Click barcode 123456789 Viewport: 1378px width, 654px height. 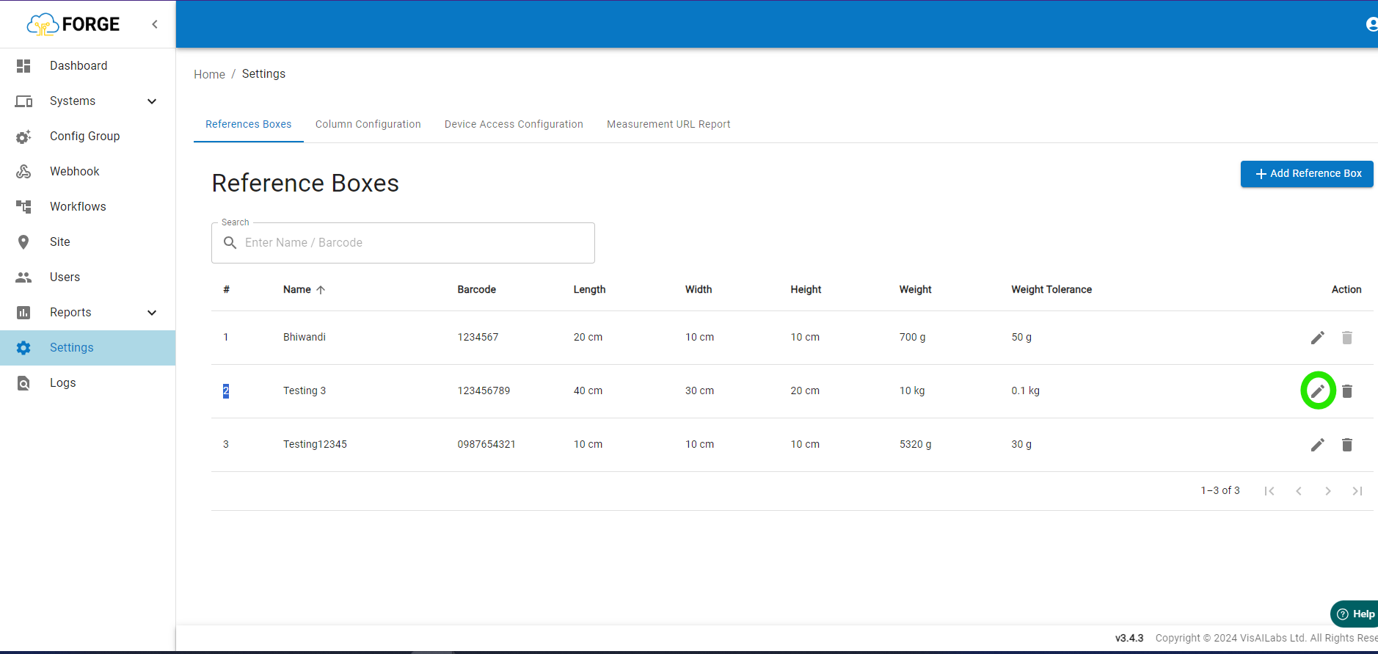pos(484,391)
